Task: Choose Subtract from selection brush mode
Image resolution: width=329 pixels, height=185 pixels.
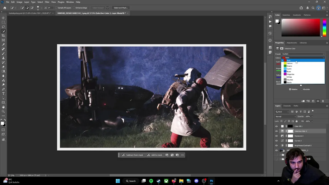Action: coord(32,8)
